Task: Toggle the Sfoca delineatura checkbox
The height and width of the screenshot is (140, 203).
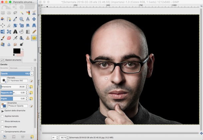Action: 3,121
